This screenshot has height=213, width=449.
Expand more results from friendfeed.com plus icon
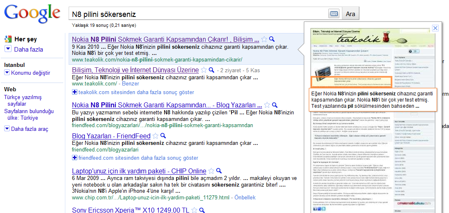[74, 158]
